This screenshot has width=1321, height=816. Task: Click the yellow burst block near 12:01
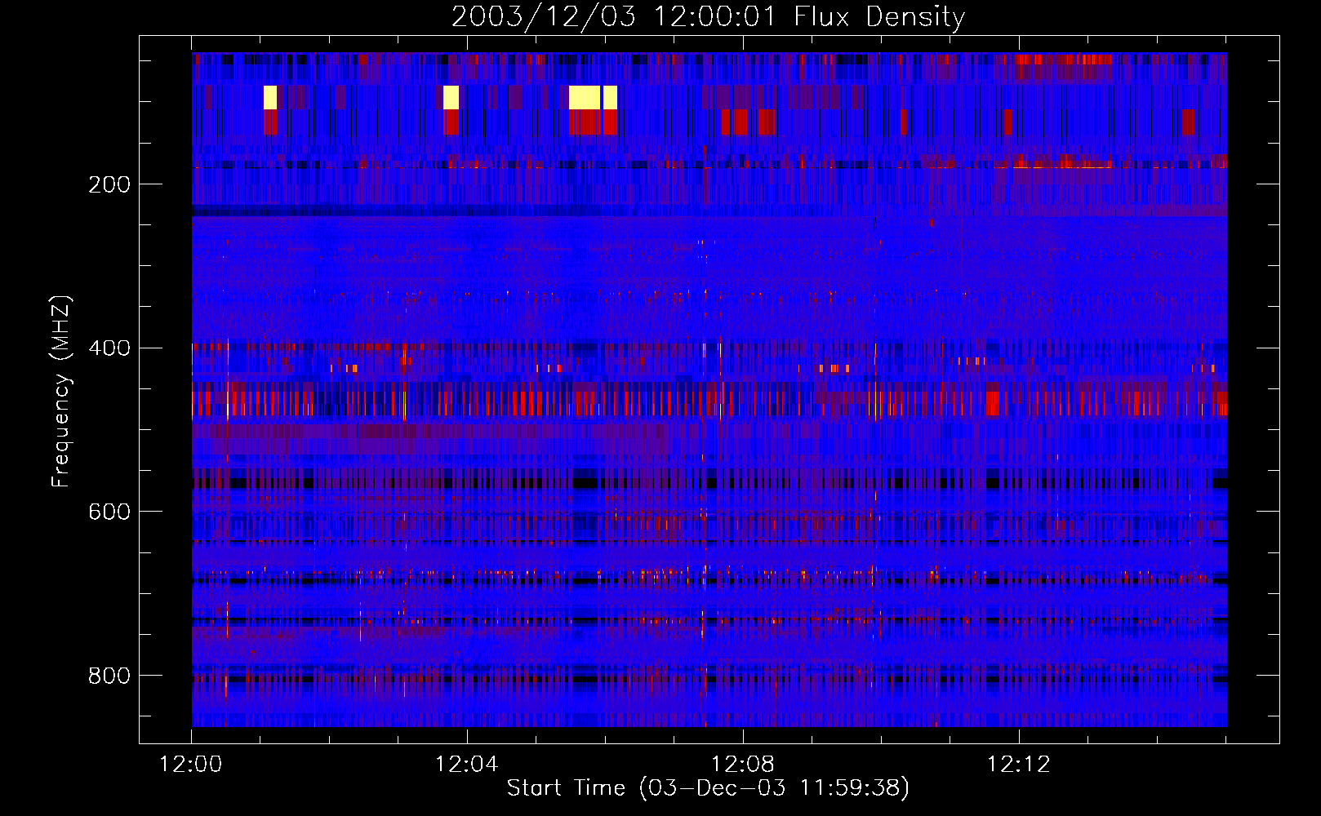(270, 97)
